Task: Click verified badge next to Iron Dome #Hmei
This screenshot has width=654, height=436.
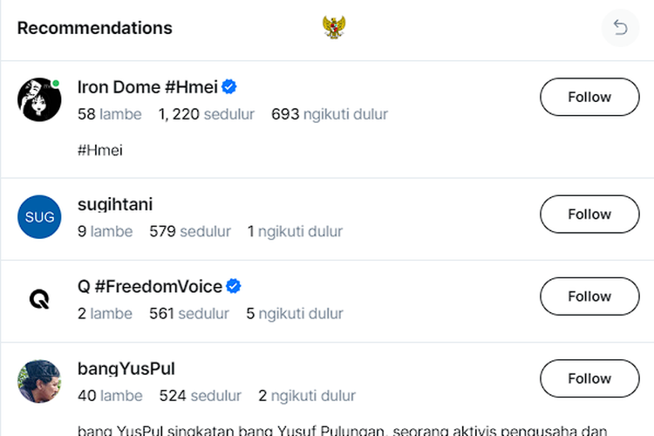Action: point(229,86)
